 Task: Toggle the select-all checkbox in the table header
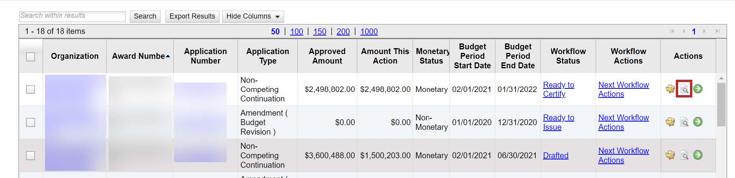(30, 57)
